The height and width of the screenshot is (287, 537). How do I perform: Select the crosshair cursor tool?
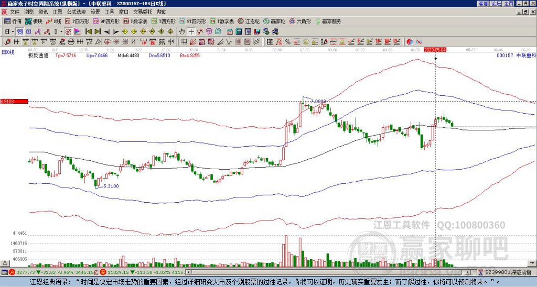(191, 31)
